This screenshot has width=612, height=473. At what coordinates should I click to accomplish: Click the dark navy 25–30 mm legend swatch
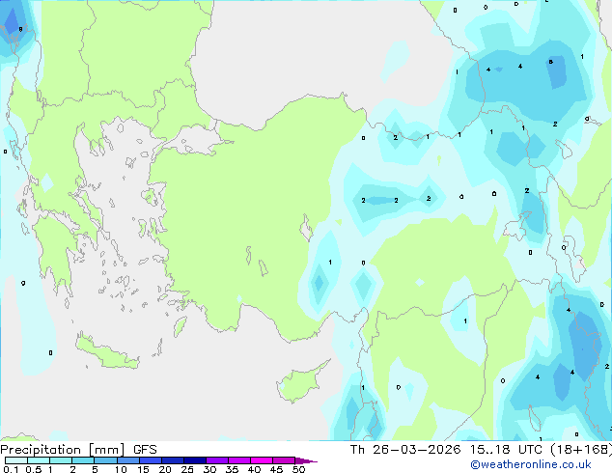[x=194, y=460]
